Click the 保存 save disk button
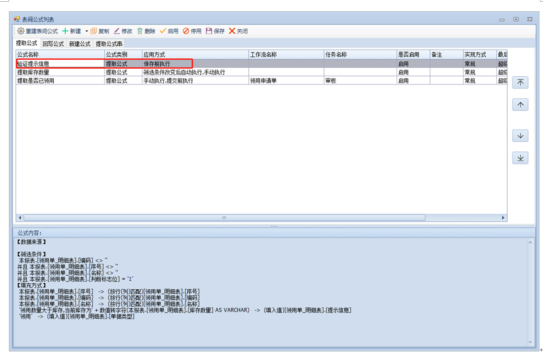The width and height of the screenshot is (543, 358). [x=215, y=31]
